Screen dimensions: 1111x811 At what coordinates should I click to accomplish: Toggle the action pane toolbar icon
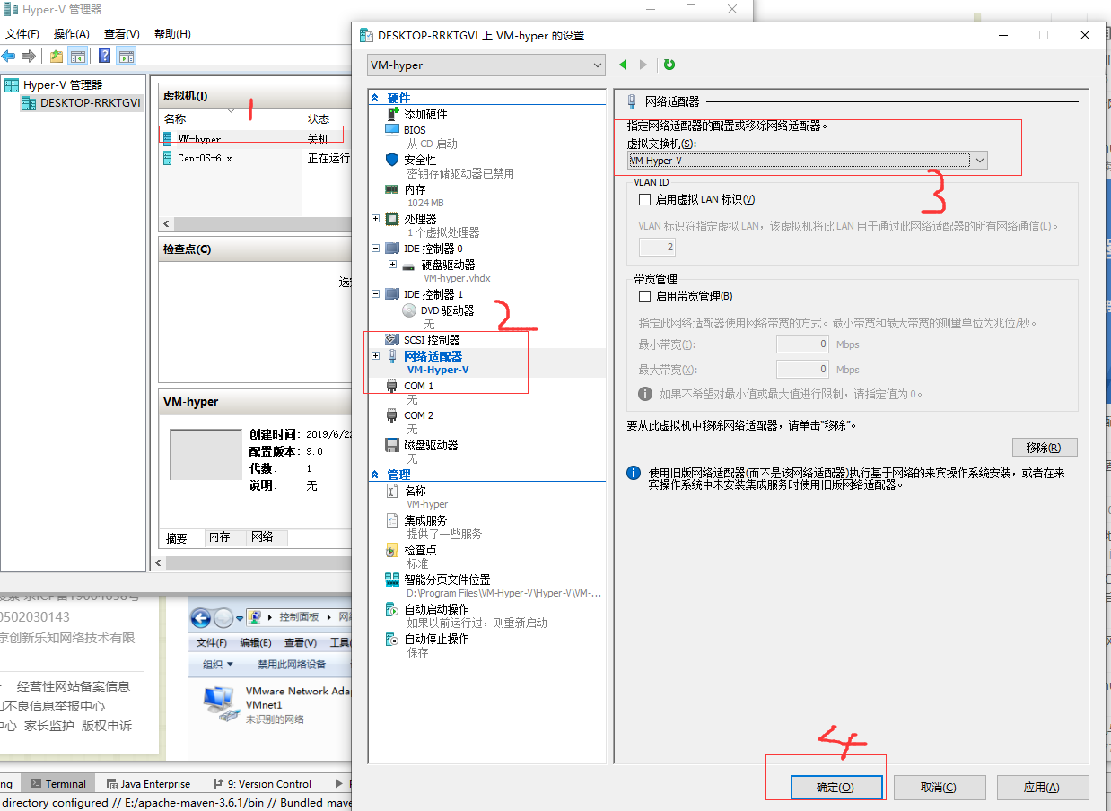(x=127, y=56)
